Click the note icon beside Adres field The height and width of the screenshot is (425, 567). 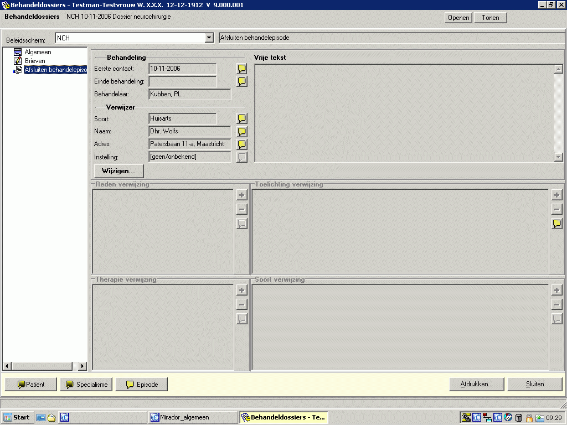[x=242, y=144]
